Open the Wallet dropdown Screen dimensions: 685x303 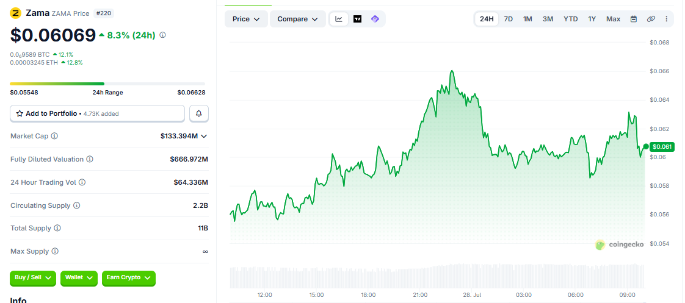coord(79,279)
